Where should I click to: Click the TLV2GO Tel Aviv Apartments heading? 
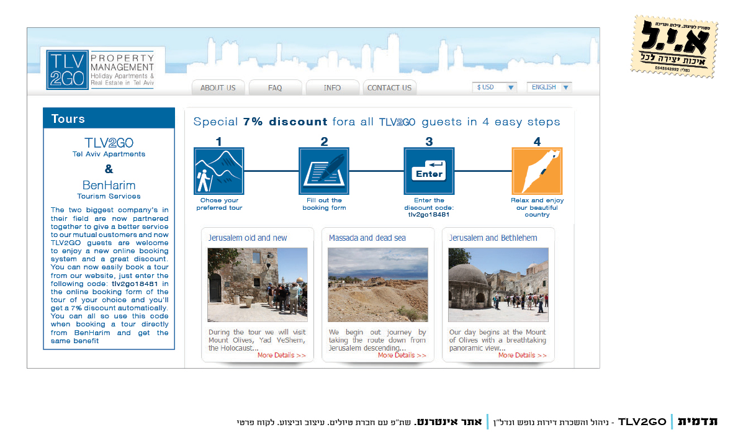click(109, 147)
